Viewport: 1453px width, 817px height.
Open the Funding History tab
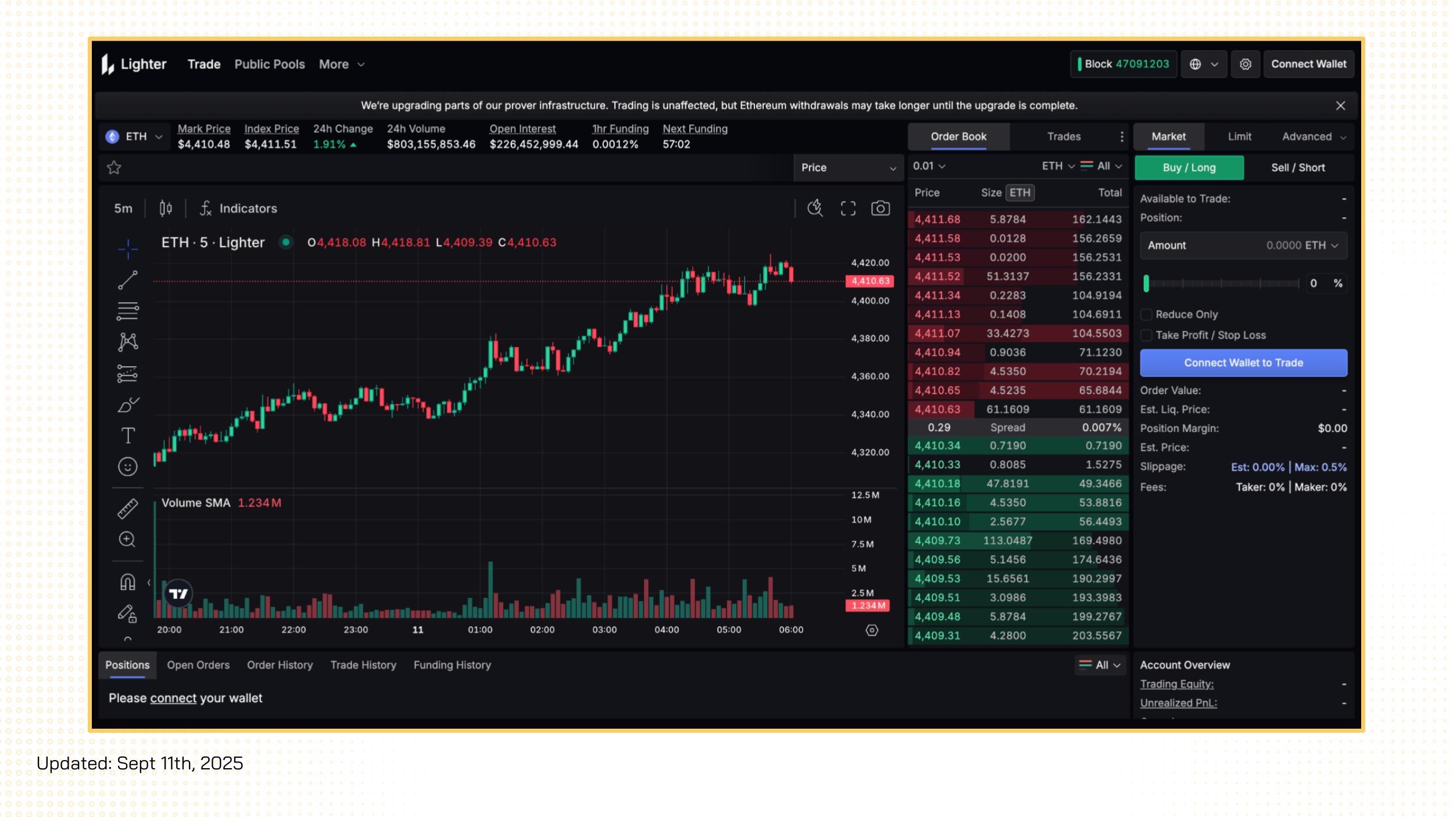[452, 665]
